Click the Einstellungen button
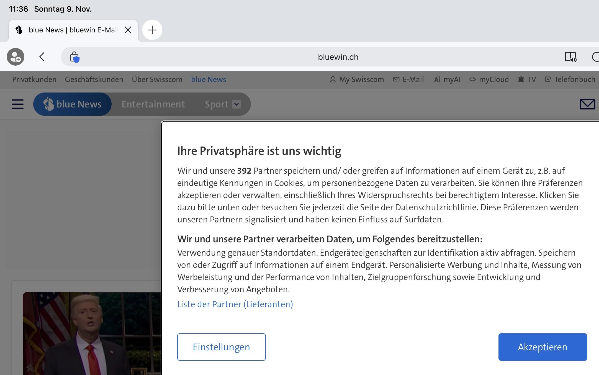Image resolution: width=599 pixels, height=375 pixels. pos(221,347)
